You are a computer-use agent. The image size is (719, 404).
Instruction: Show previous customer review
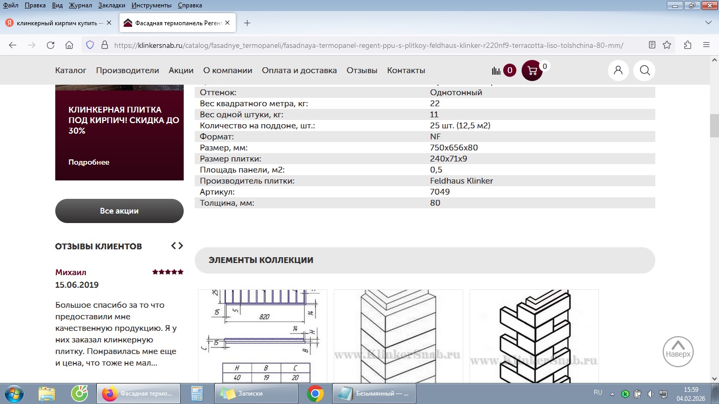174,246
